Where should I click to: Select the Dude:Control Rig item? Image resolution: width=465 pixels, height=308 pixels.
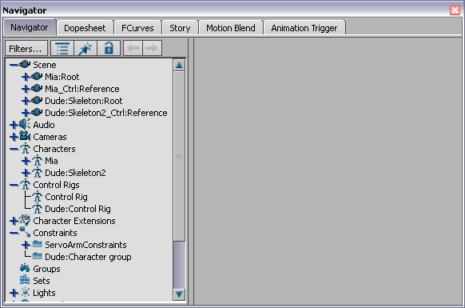pyautogui.click(x=77, y=209)
